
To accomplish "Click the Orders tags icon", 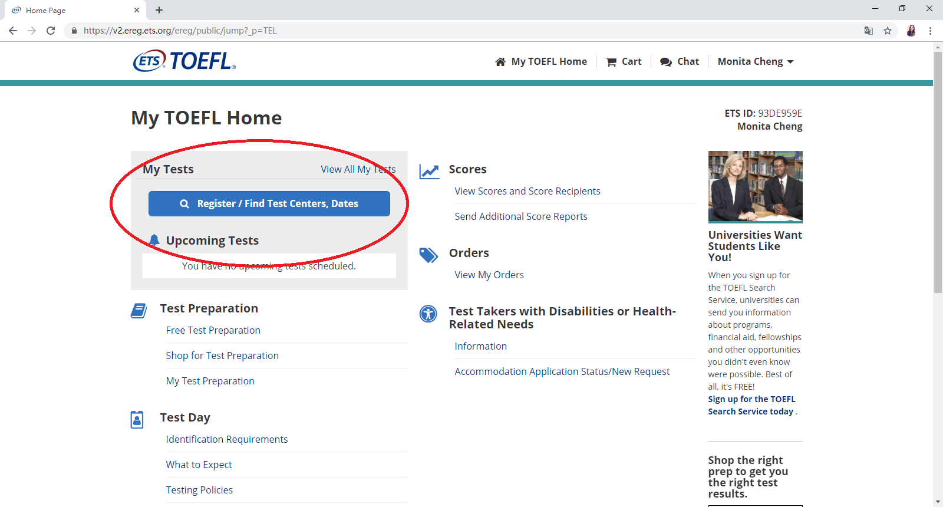I will click(x=428, y=255).
